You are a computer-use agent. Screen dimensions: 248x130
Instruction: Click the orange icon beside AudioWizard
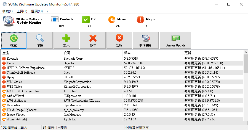4,96
